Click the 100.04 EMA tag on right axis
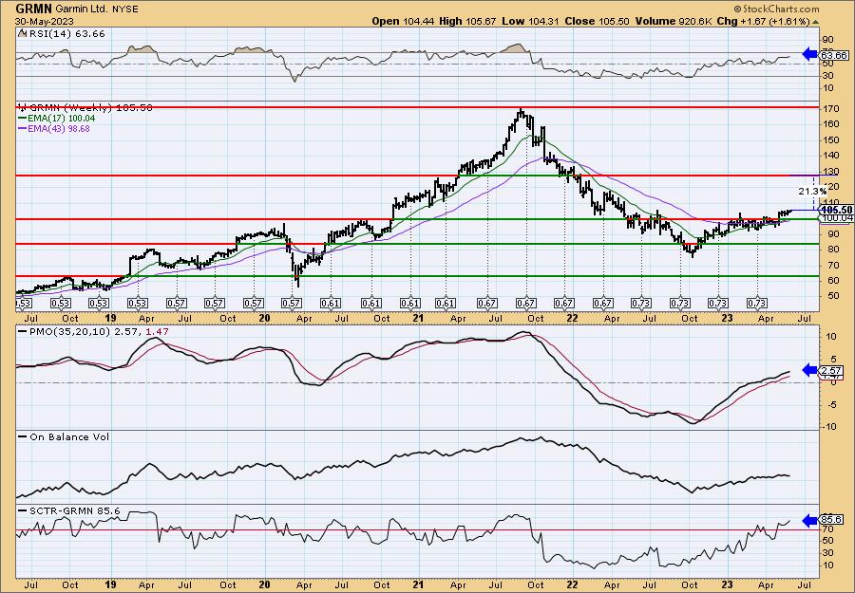The width and height of the screenshot is (855, 593). coord(837,218)
